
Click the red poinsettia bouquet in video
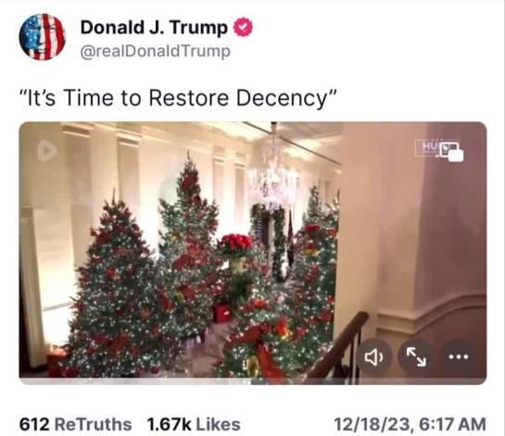[235, 243]
